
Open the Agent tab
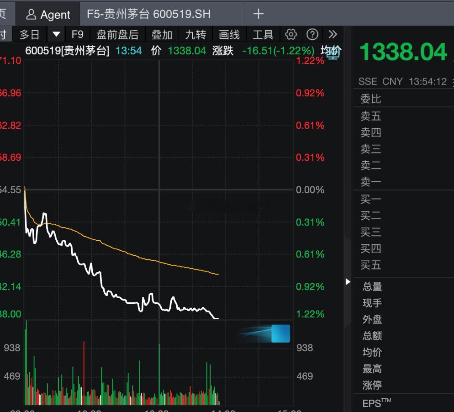click(48, 14)
